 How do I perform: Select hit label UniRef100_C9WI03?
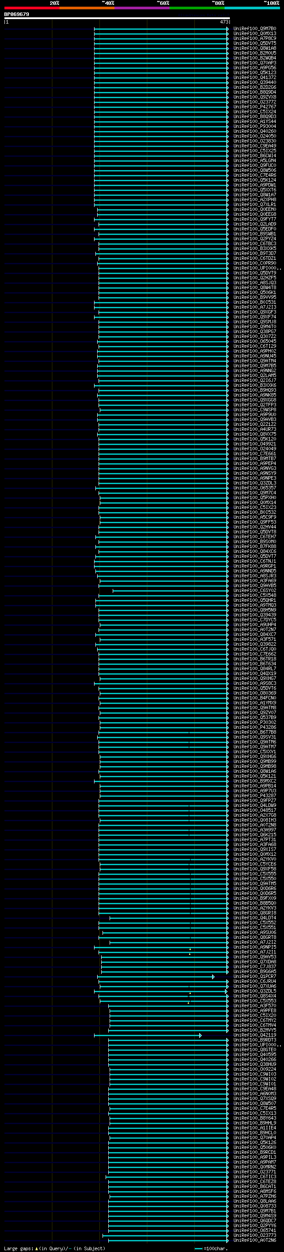[x=255, y=1073]
